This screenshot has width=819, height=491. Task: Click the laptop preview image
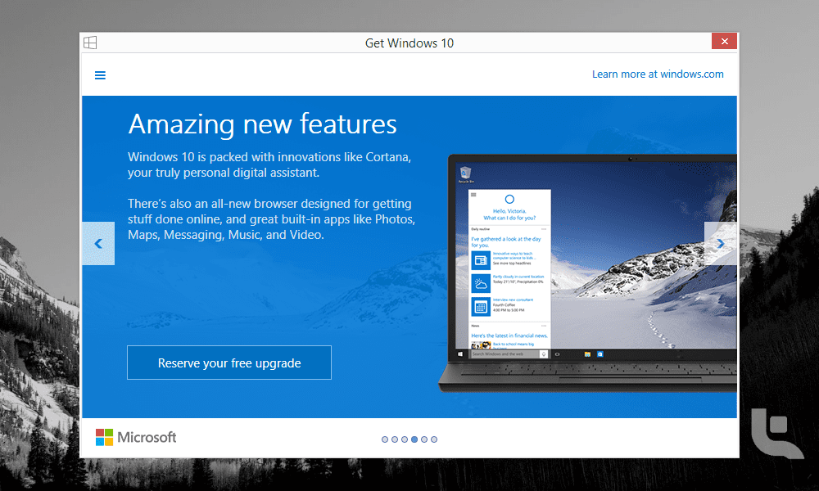(587, 273)
